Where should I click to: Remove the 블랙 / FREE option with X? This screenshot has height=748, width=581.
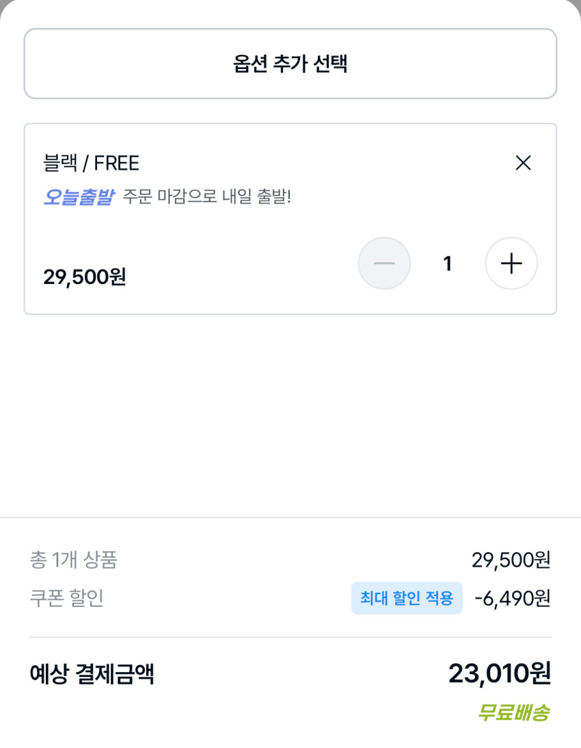[x=523, y=163]
